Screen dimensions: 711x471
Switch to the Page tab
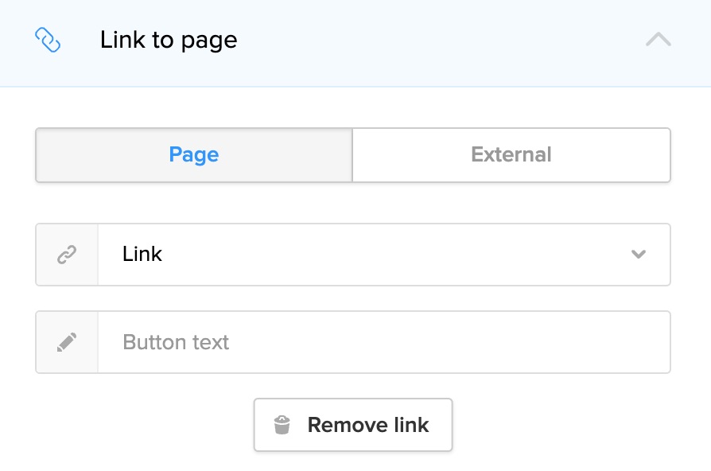pyautogui.click(x=194, y=154)
